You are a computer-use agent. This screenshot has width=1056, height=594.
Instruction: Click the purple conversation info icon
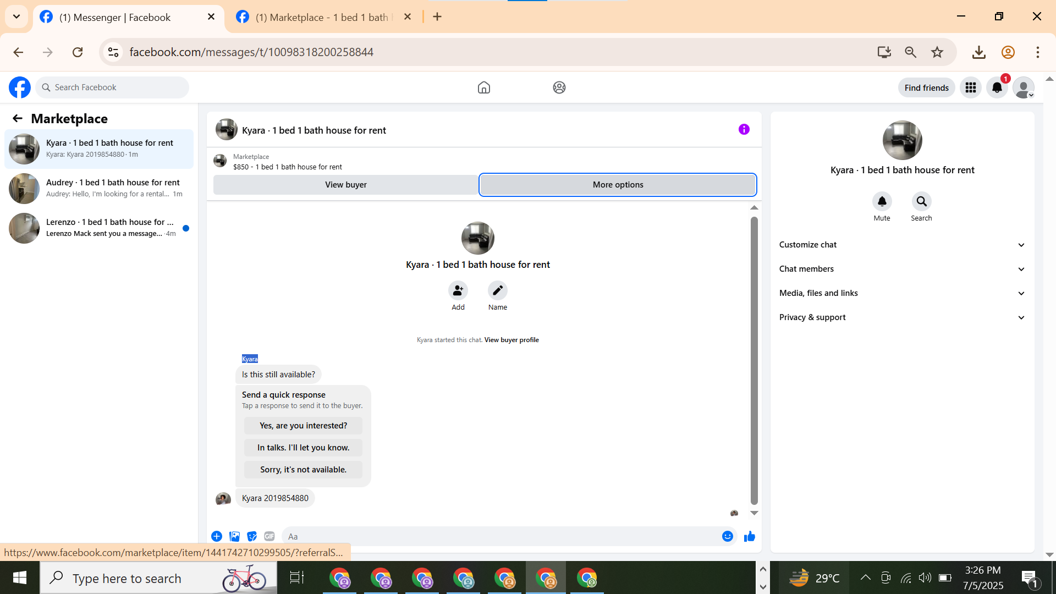coord(744,130)
